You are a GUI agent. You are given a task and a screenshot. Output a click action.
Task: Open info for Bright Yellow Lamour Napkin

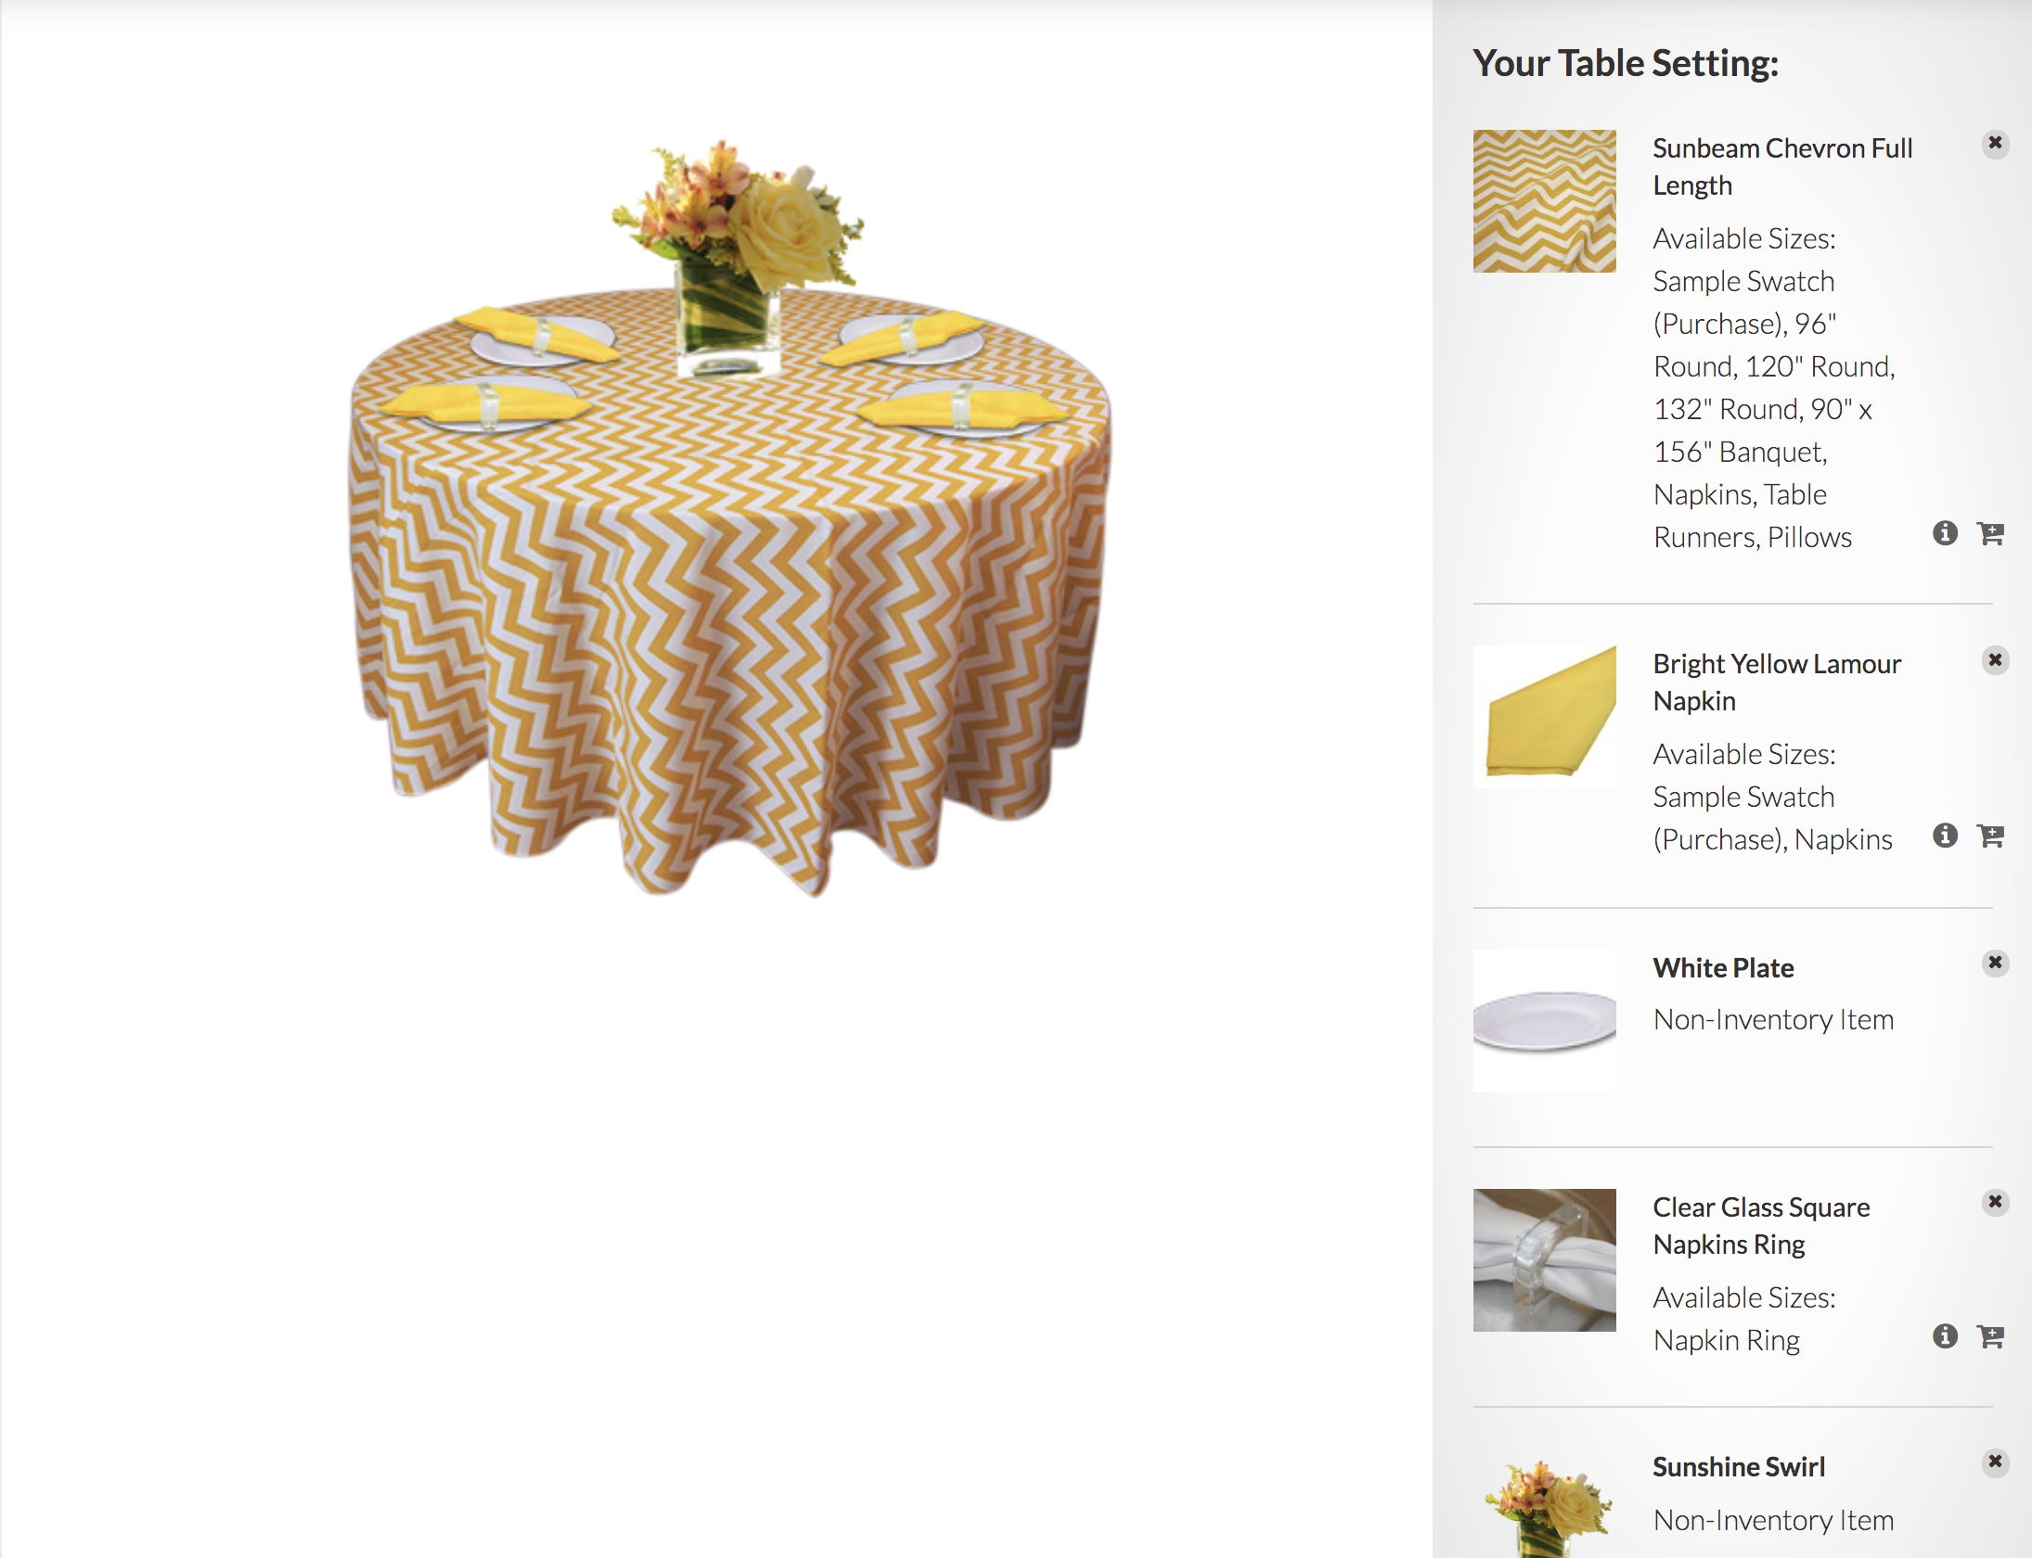click(x=1945, y=836)
